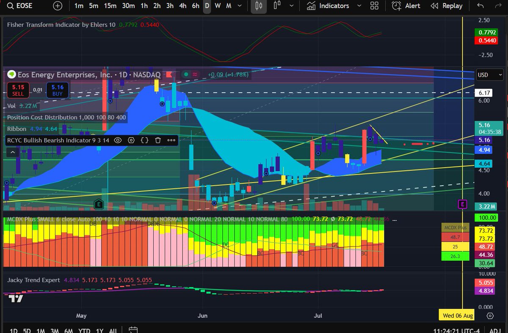Switch to the 6h timeframe
Viewport: 508px width, 333px height.
pyautogui.click(x=195, y=6)
